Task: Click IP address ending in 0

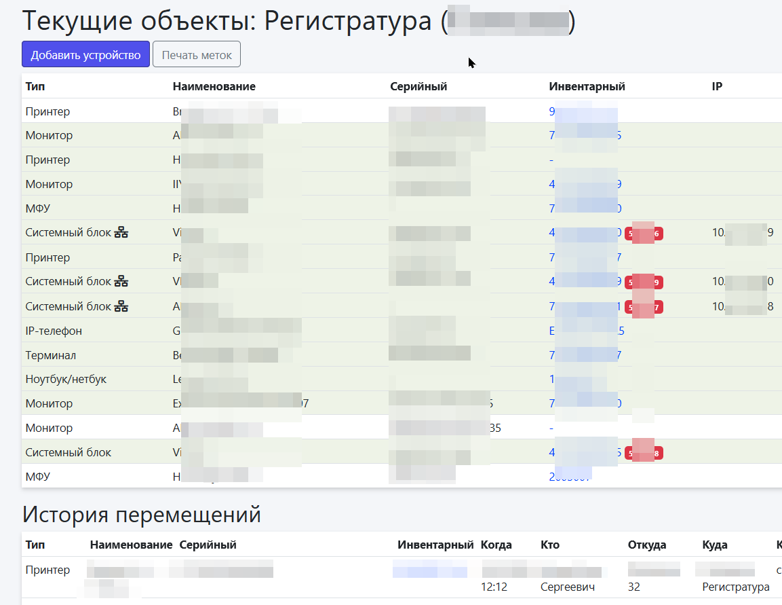Action: (x=743, y=282)
